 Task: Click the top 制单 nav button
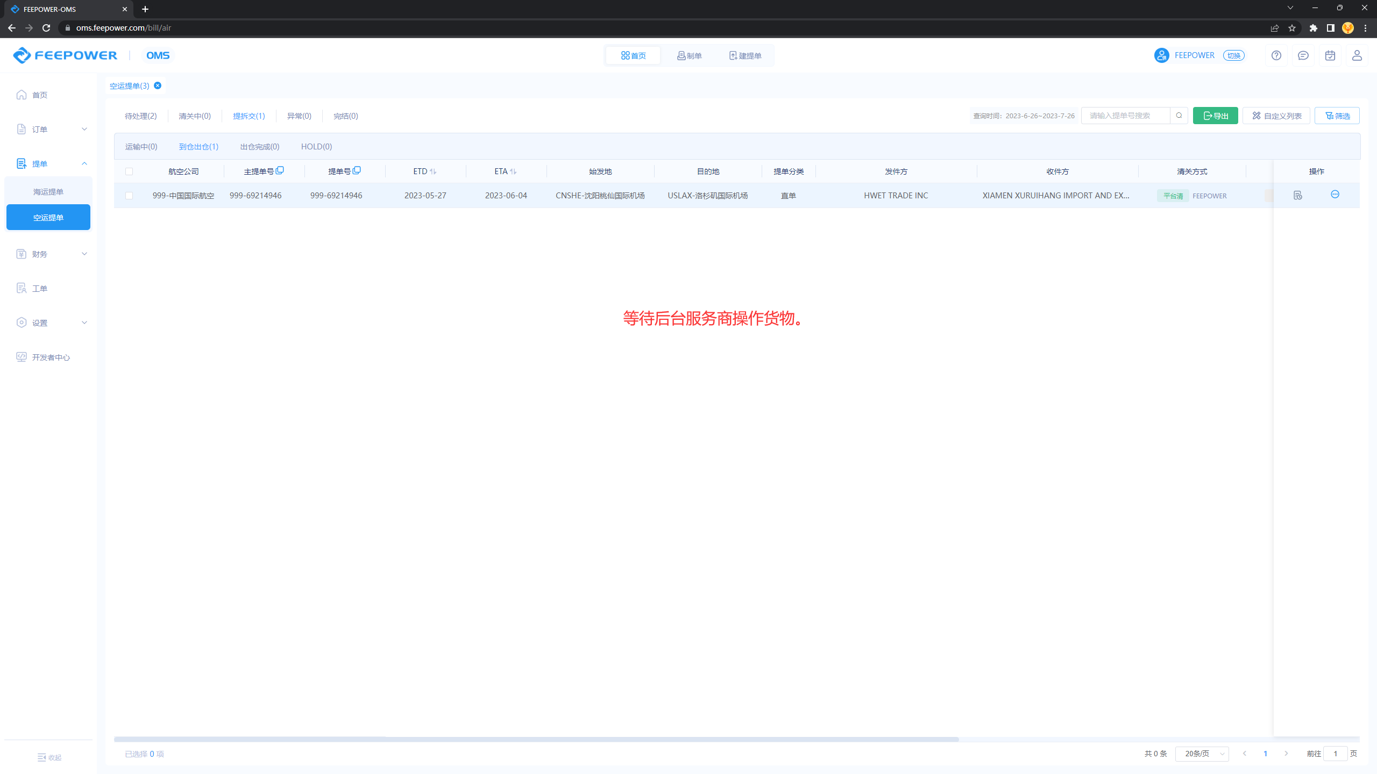689,55
